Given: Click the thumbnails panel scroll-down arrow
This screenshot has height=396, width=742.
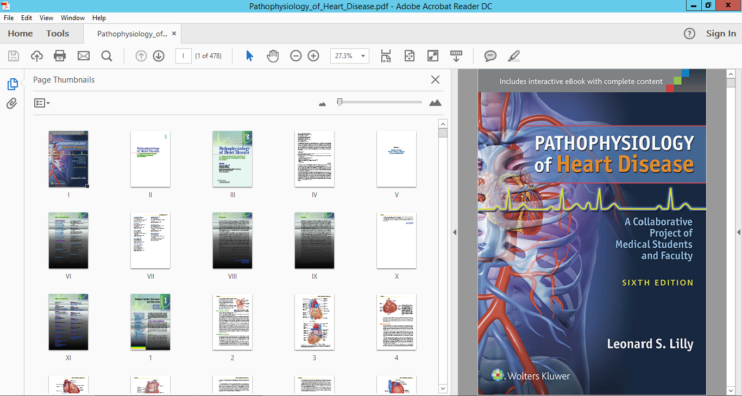Looking at the screenshot, I should pyautogui.click(x=443, y=388).
